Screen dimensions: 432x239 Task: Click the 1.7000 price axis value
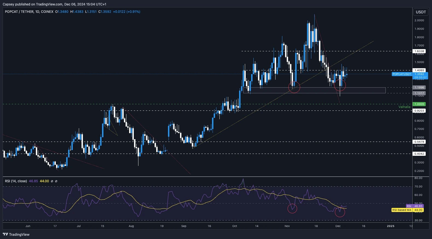point(419,46)
